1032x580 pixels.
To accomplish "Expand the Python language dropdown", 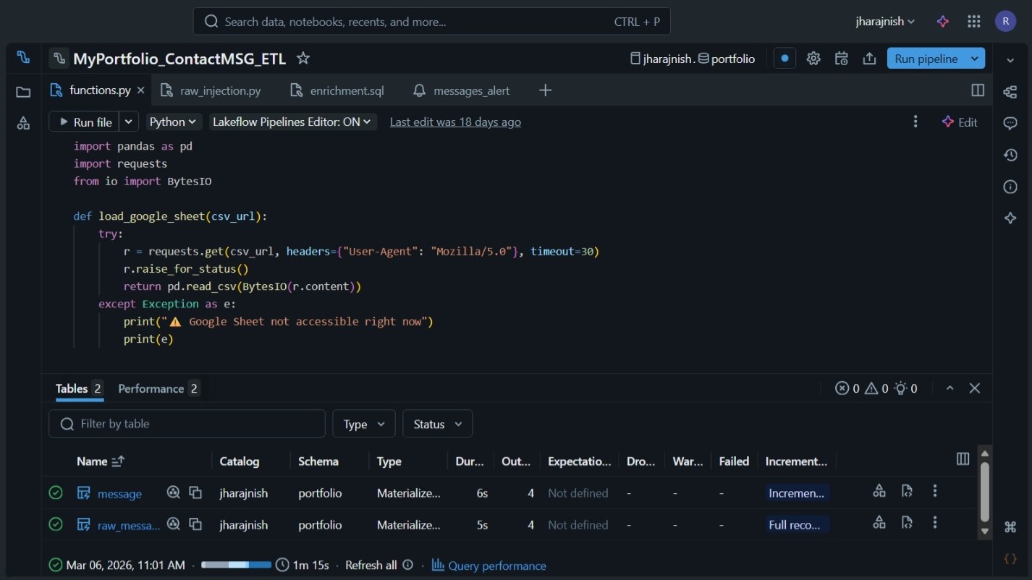I will [173, 122].
